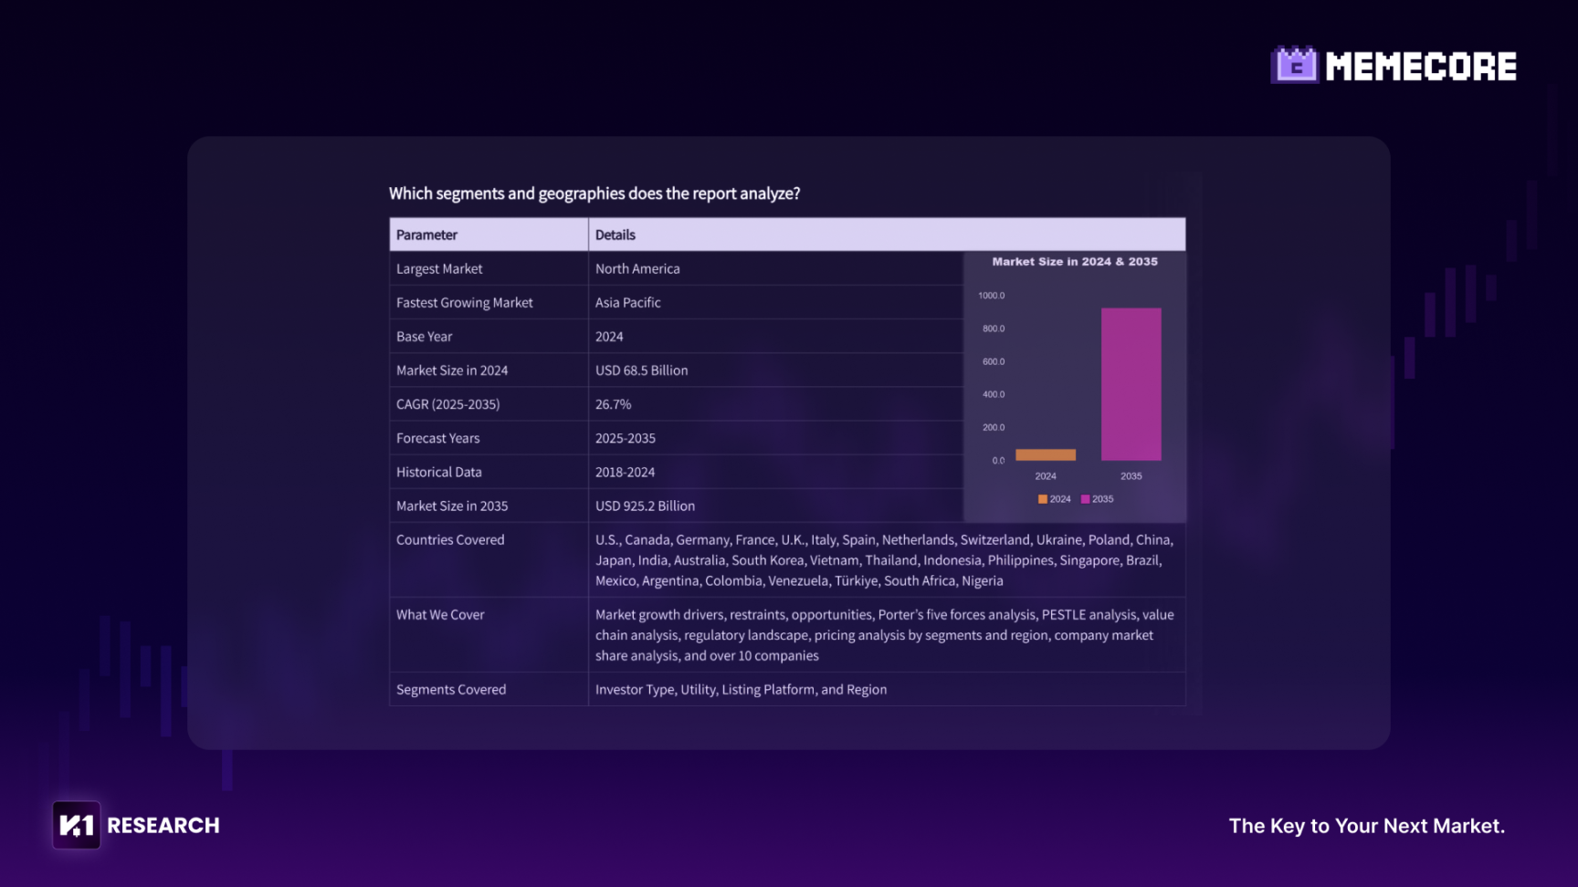
Task: Click The Key to Your Next Market tagline
Action: [x=1366, y=826]
